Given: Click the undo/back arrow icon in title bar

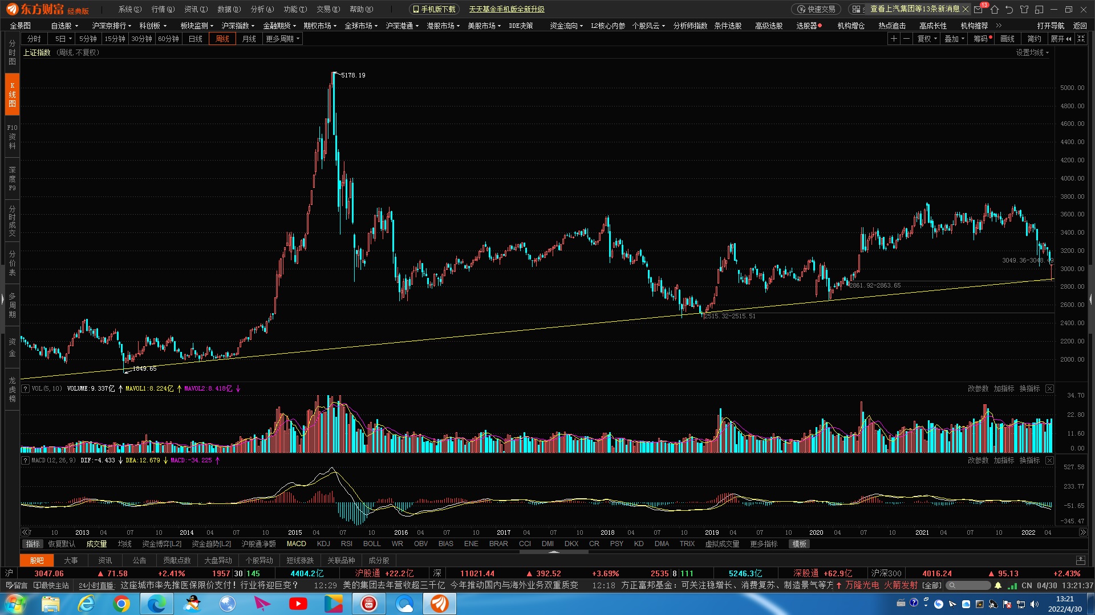Looking at the screenshot, I should click(1009, 9).
